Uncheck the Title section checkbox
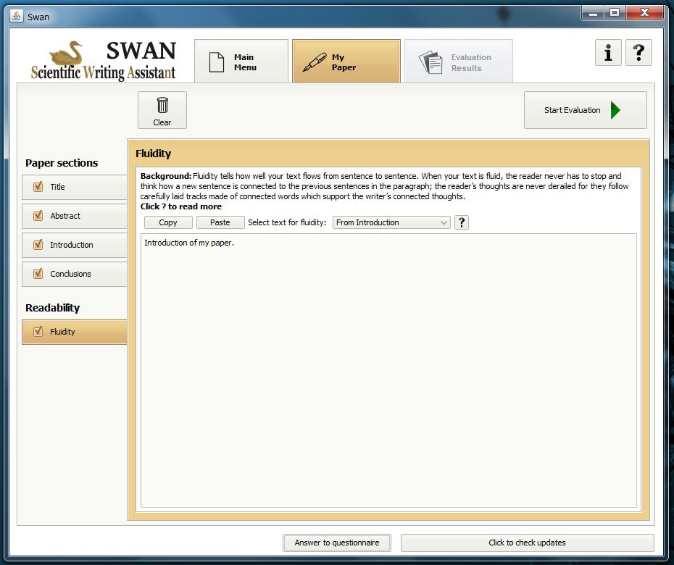Screen dimensions: 674x565 38,186
